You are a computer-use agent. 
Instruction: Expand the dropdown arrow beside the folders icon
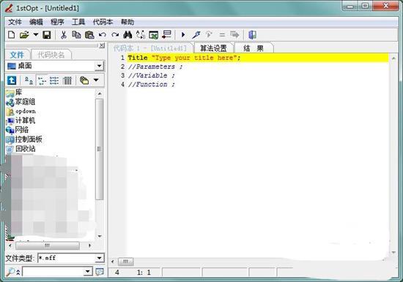click(96, 80)
